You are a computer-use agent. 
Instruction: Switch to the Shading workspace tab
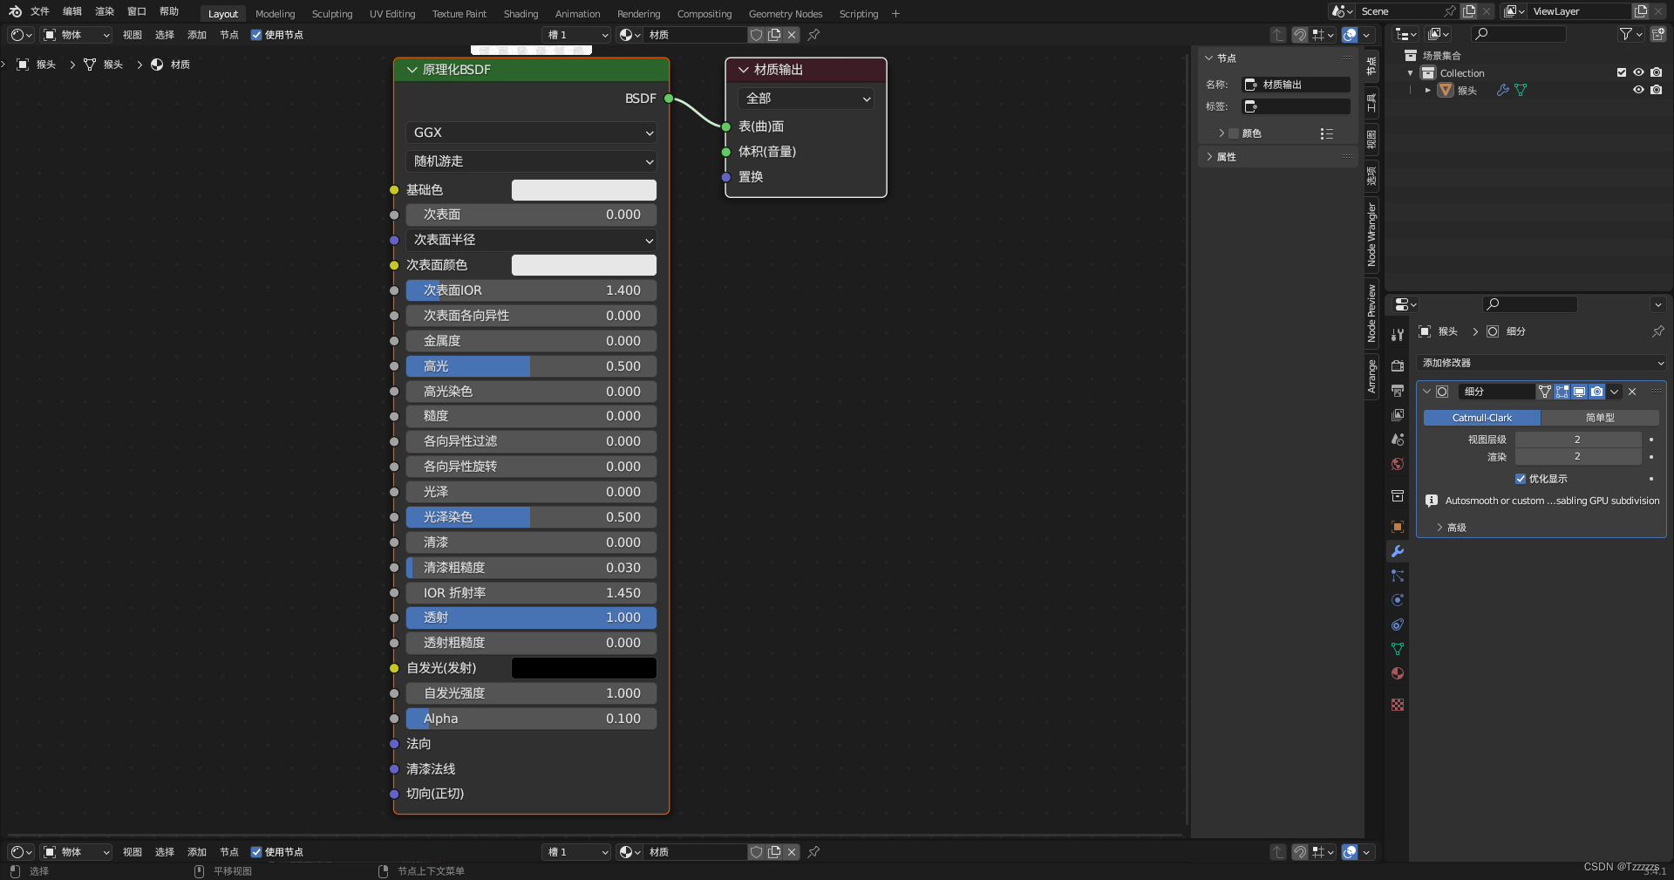tap(521, 14)
